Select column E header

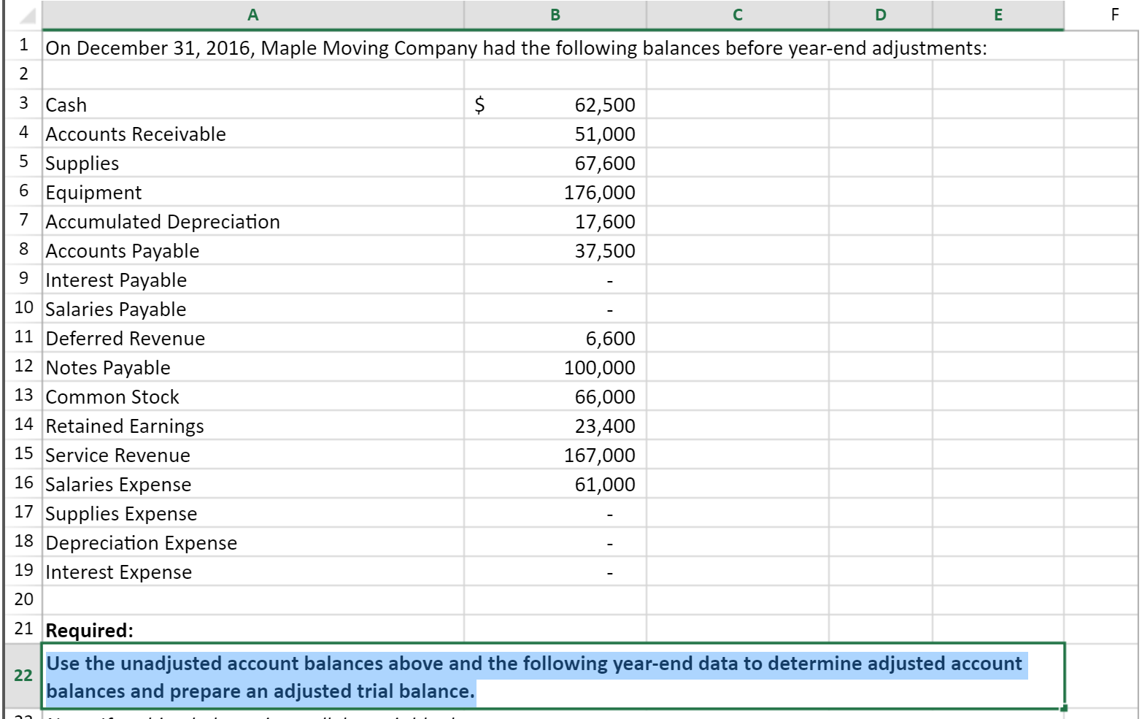coord(998,15)
